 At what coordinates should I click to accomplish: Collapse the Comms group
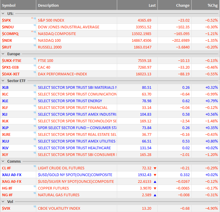3,161
